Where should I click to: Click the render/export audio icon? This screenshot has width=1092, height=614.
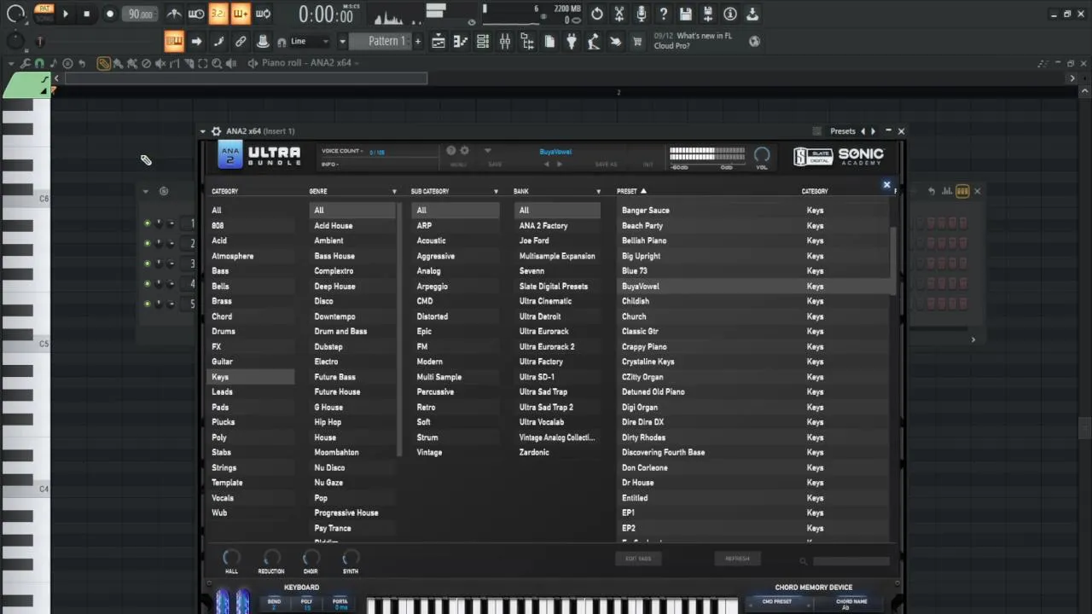pyautogui.click(x=708, y=14)
